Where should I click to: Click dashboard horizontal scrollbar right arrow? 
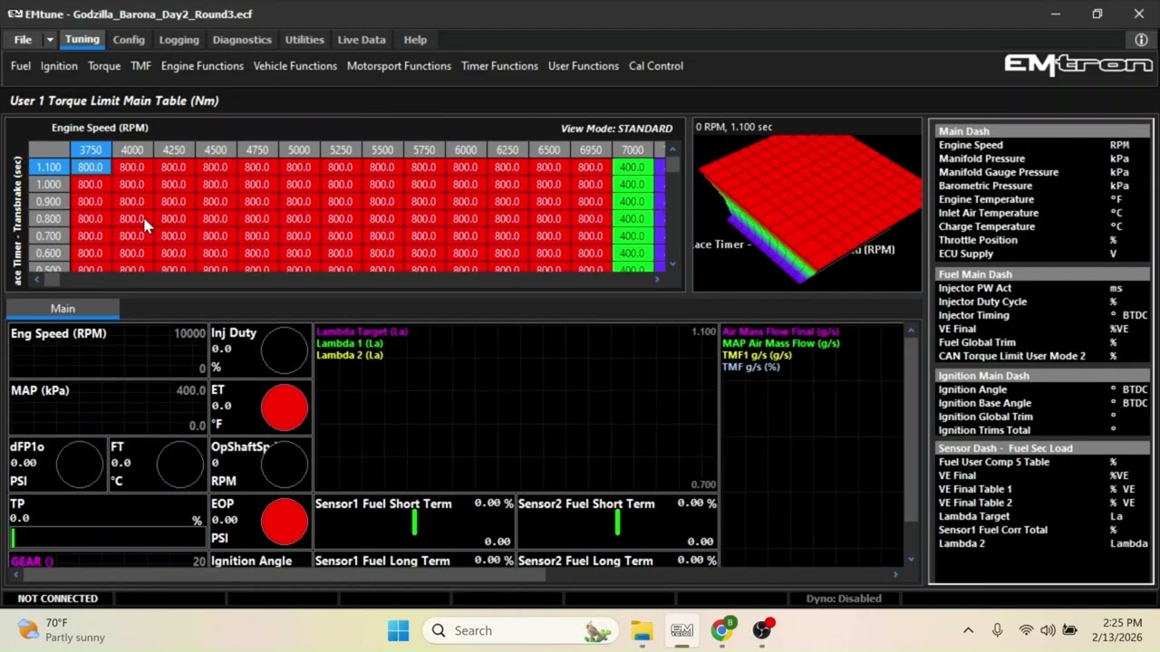click(896, 574)
